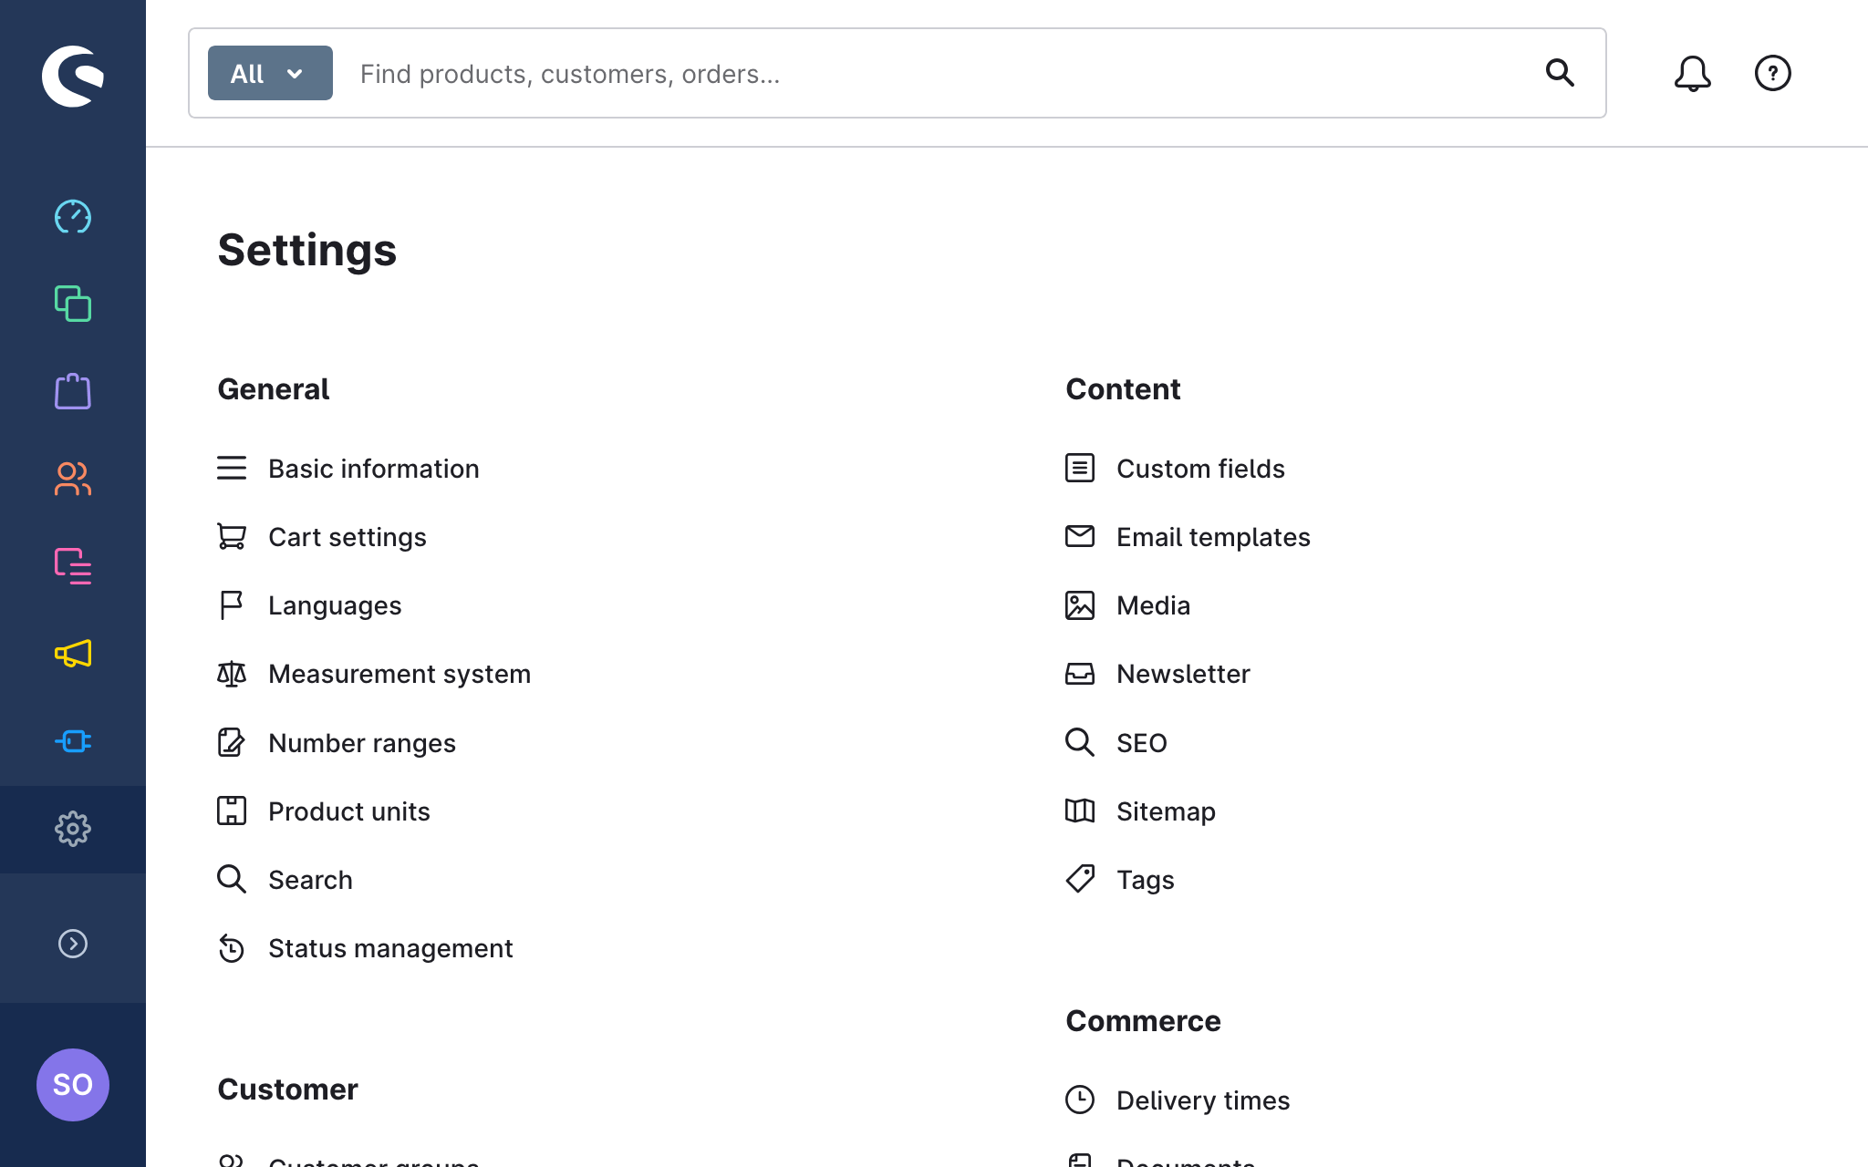Go to Number ranges settings

(x=361, y=743)
